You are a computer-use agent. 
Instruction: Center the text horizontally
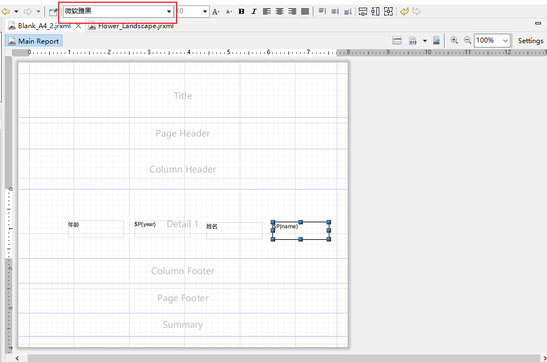[x=280, y=12]
